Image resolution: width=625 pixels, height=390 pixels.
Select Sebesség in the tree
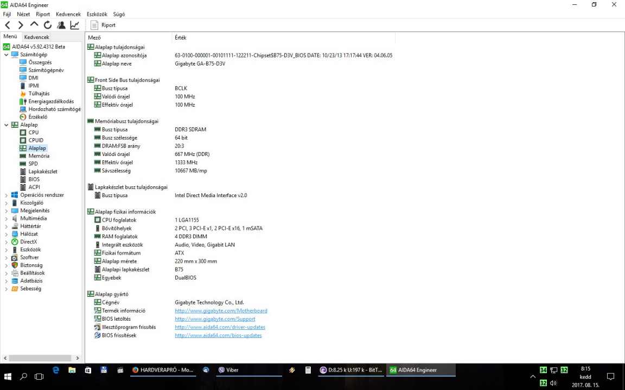tap(31, 289)
